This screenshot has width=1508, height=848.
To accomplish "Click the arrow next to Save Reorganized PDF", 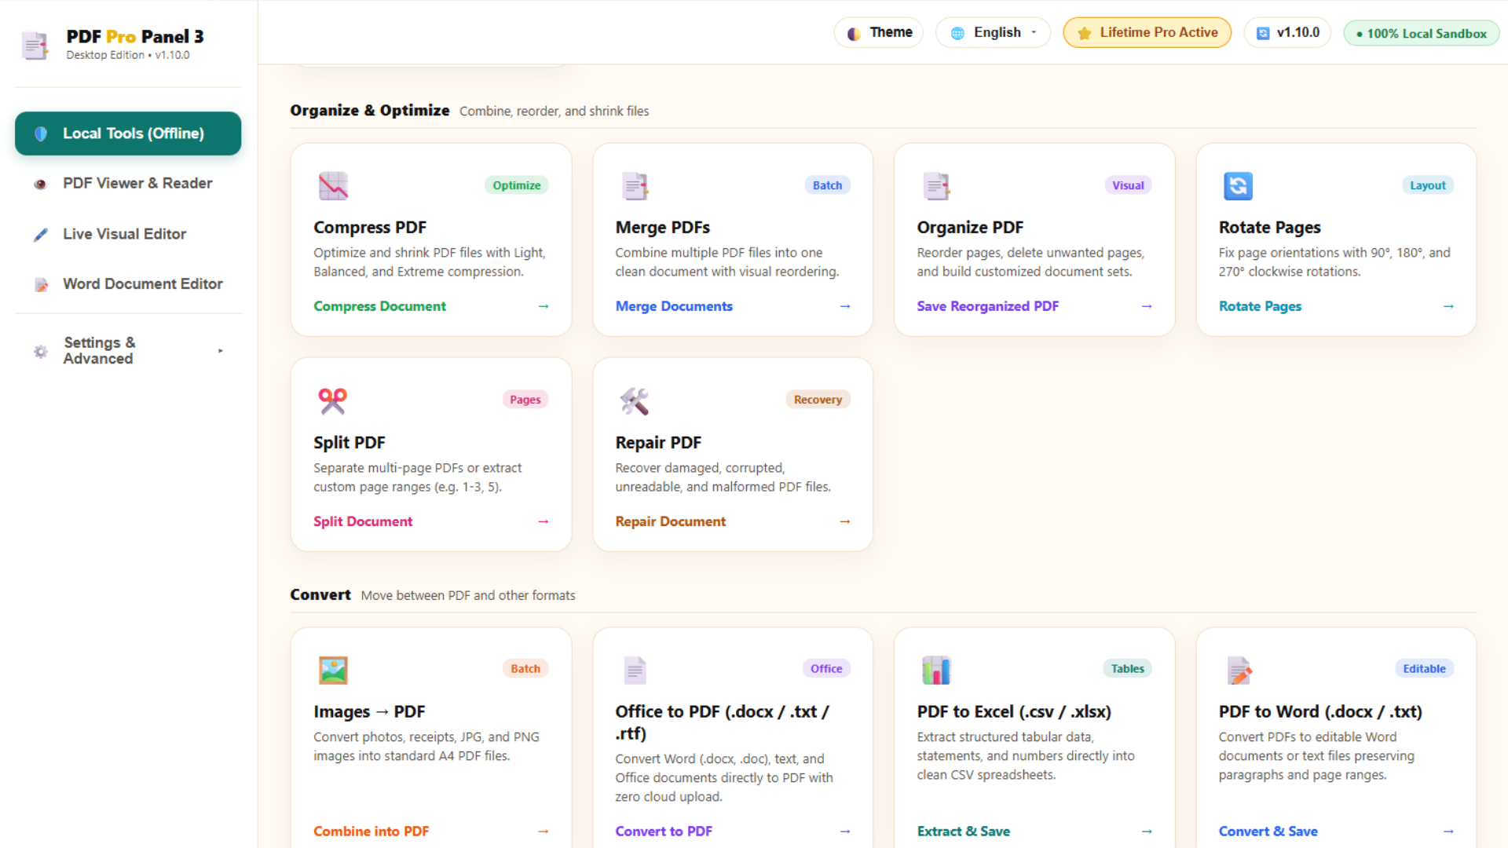I will 1147,306.
